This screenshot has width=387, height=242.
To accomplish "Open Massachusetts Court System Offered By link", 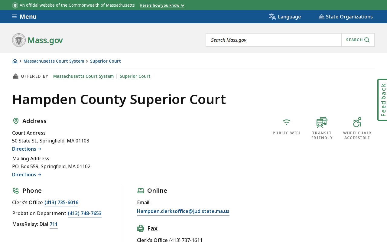I will pos(83,76).
